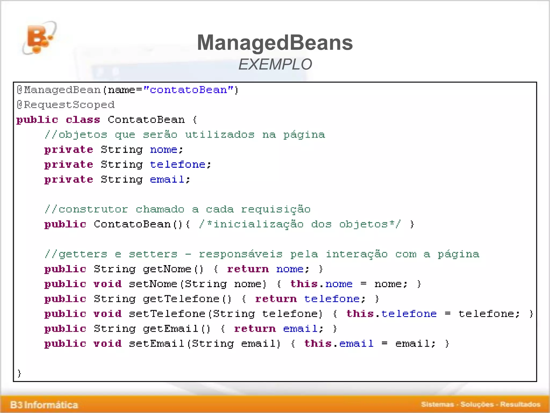Click the setTelefone(String telefone) method line
This screenshot has width=550, height=413.
tap(289, 314)
